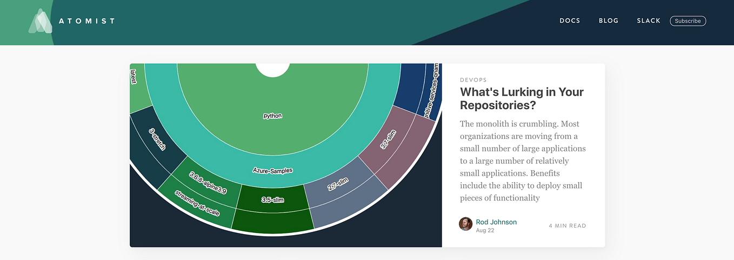Open the ATOMIST wordmark home link

87,21
